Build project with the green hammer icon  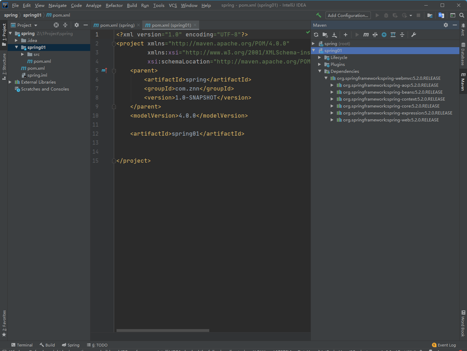[319, 15]
